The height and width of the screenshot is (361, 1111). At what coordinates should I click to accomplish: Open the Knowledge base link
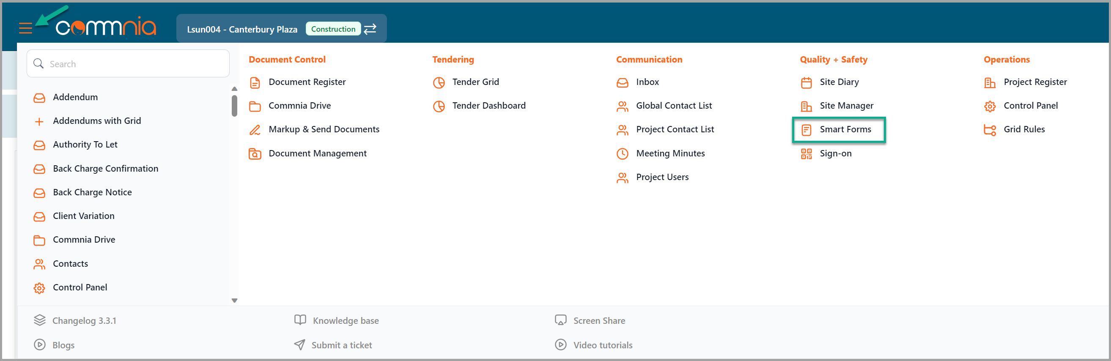[x=346, y=321]
